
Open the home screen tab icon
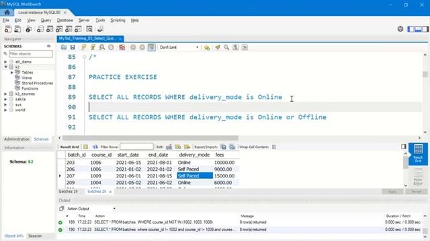(x=7, y=12)
